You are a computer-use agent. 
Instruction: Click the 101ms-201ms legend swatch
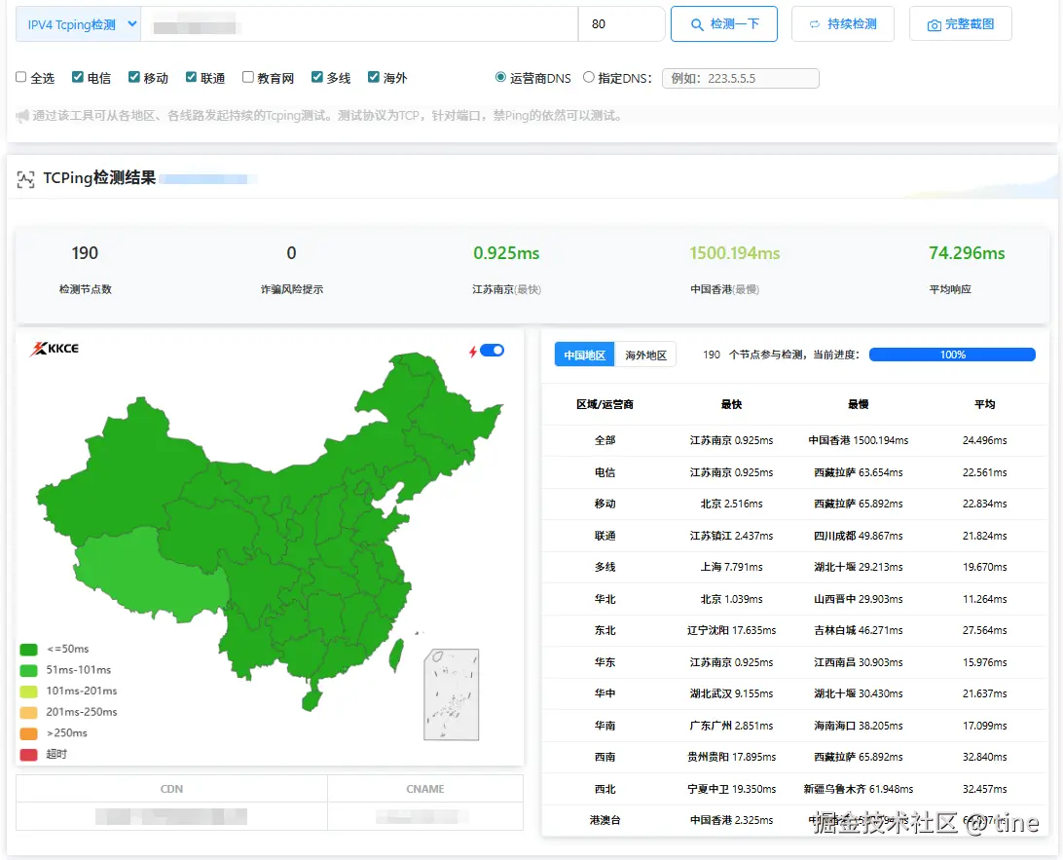point(28,692)
